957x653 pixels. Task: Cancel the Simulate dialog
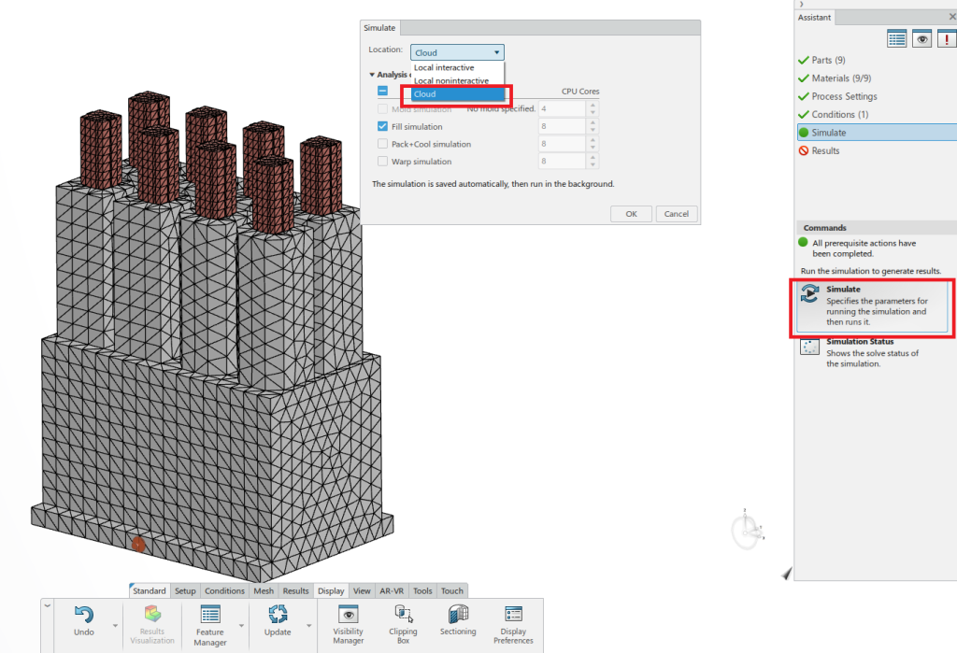click(676, 214)
